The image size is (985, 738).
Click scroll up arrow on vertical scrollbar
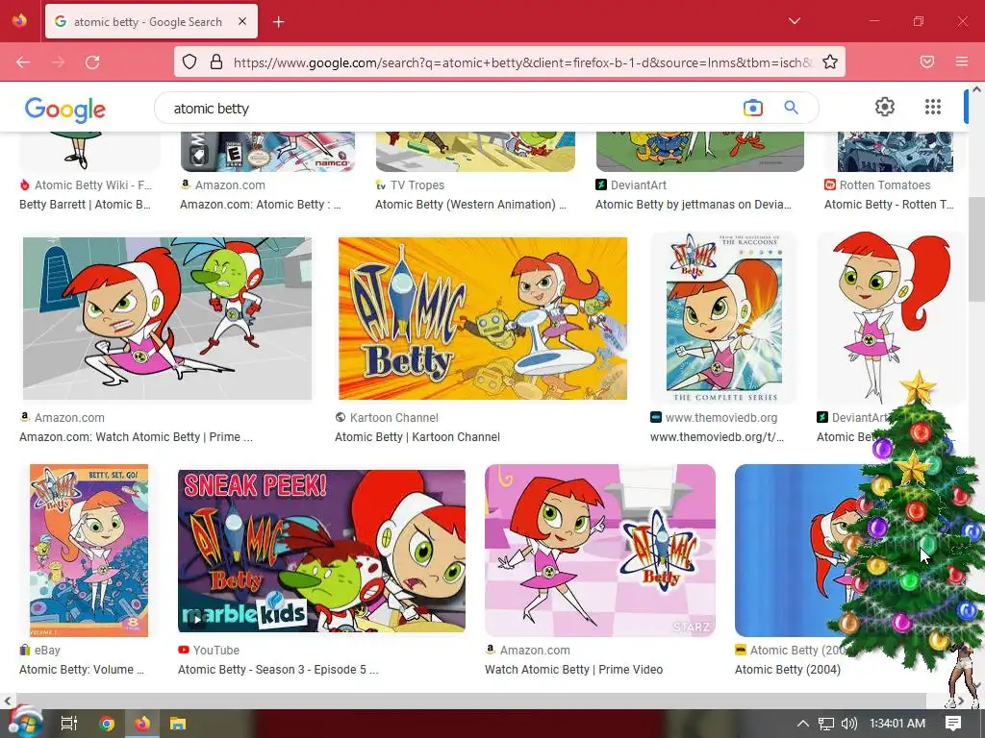(x=977, y=89)
